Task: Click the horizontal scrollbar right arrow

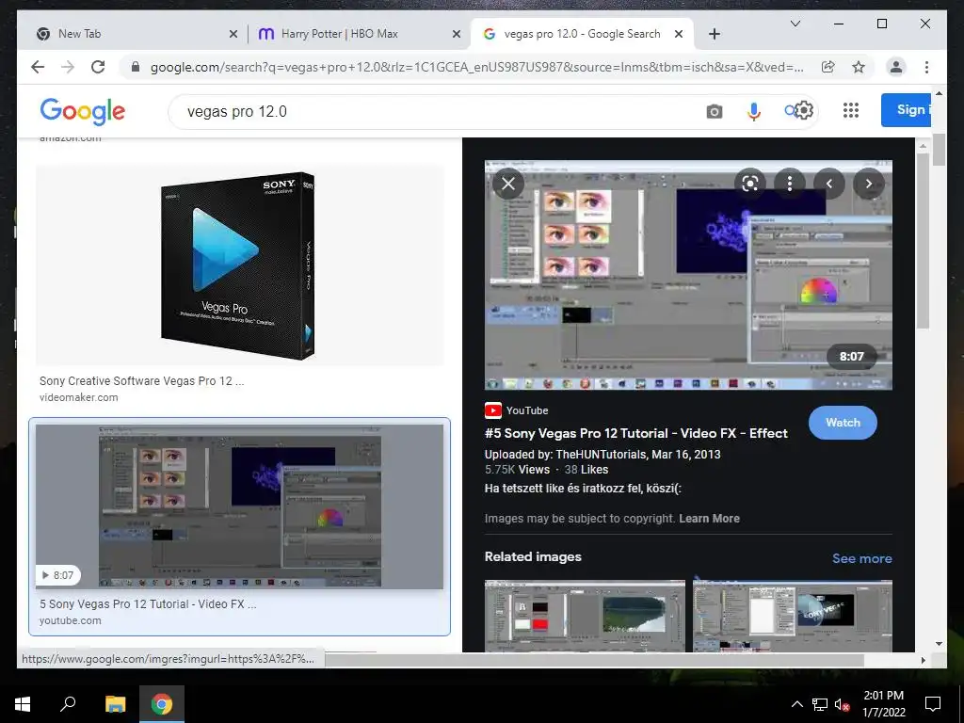Action: pyautogui.click(x=923, y=660)
